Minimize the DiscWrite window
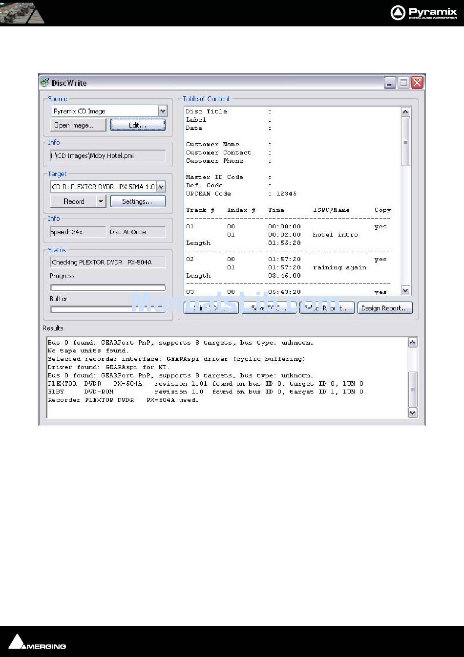This screenshot has height=657, width=464. click(389, 83)
